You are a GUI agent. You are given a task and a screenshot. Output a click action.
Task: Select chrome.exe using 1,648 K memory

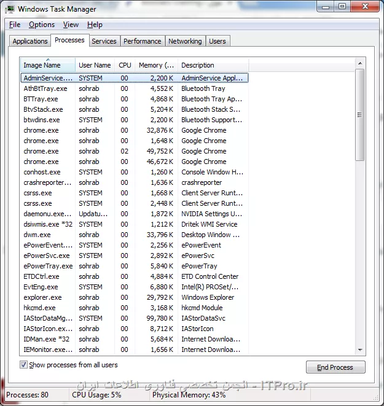pos(135,141)
